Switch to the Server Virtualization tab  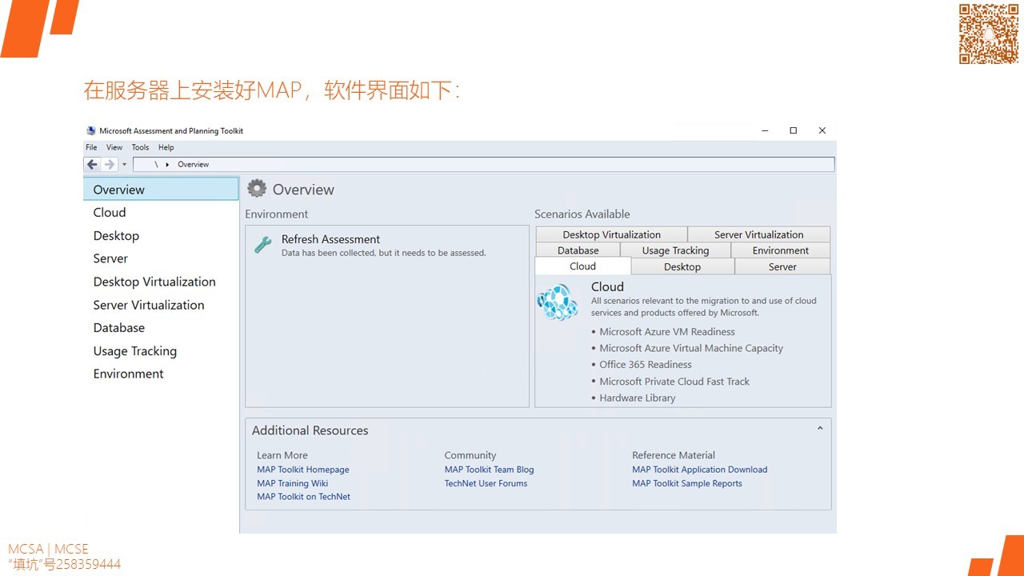[758, 234]
